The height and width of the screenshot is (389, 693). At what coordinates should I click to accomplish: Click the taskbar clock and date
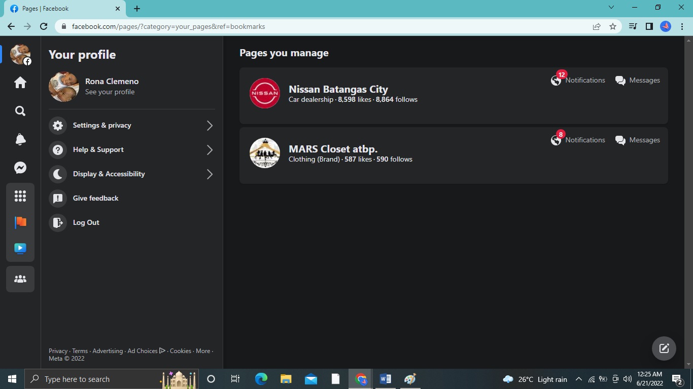650,379
